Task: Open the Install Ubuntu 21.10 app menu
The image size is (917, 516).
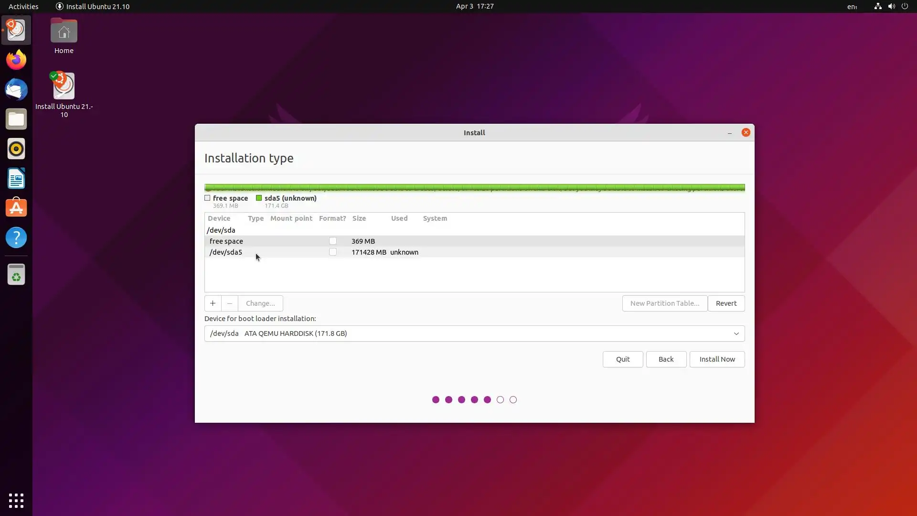Action: (x=93, y=6)
